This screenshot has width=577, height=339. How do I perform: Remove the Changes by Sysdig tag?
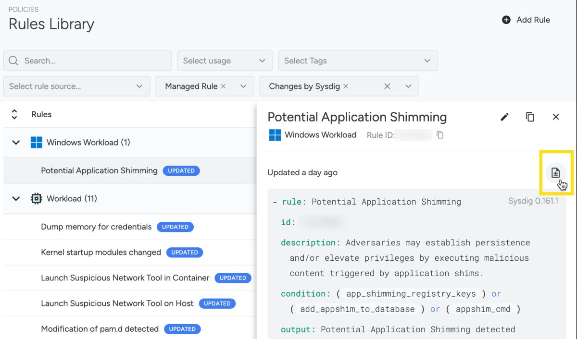346,86
